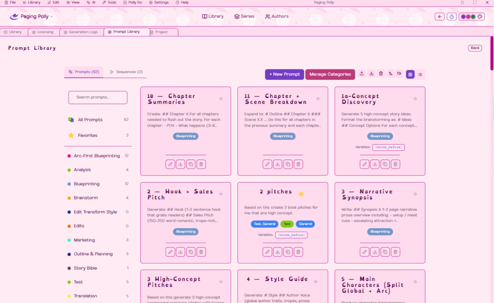Download the '2 — Hook + Sales Pitch' prompt

[180, 252]
